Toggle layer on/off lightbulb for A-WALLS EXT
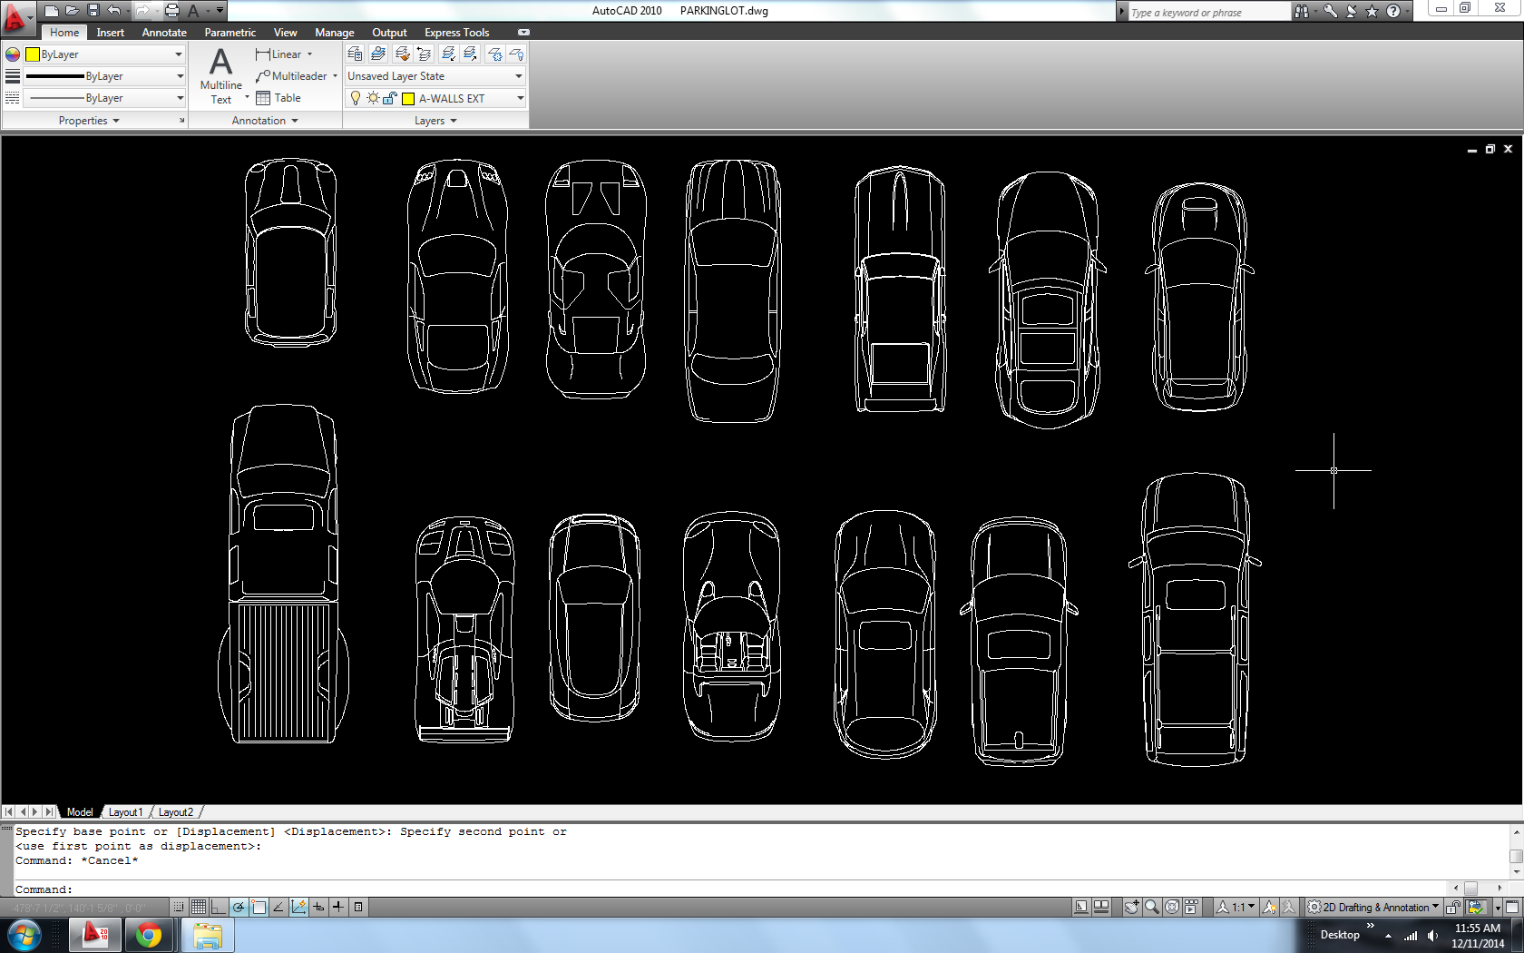Screen dimensions: 1524x953 (x=356, y=98)
